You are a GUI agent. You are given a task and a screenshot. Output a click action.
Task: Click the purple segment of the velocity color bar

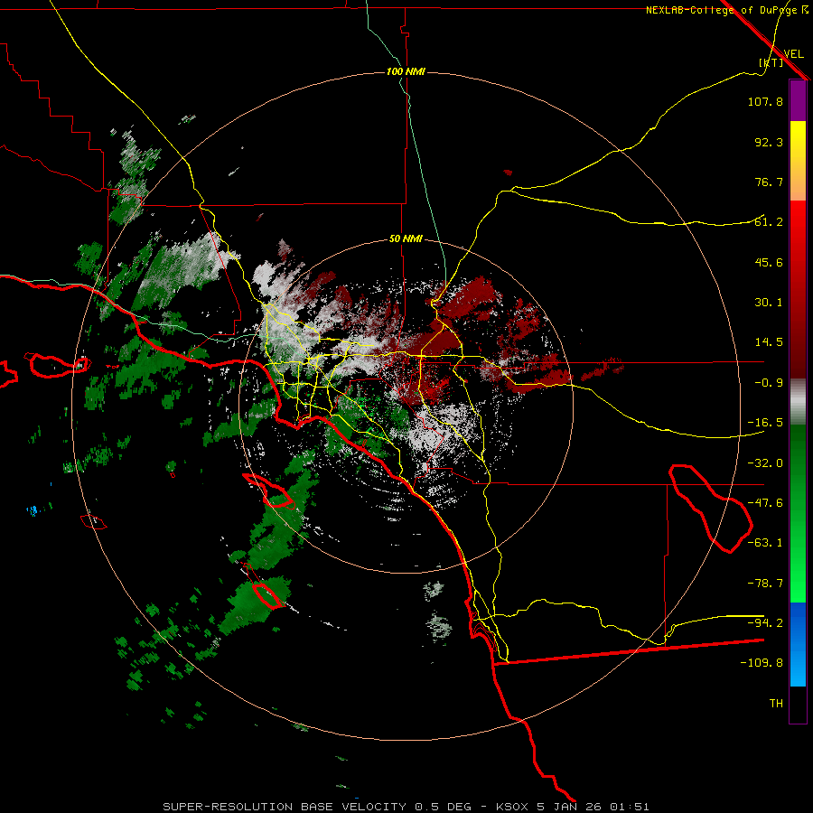(x=798, y=100)
